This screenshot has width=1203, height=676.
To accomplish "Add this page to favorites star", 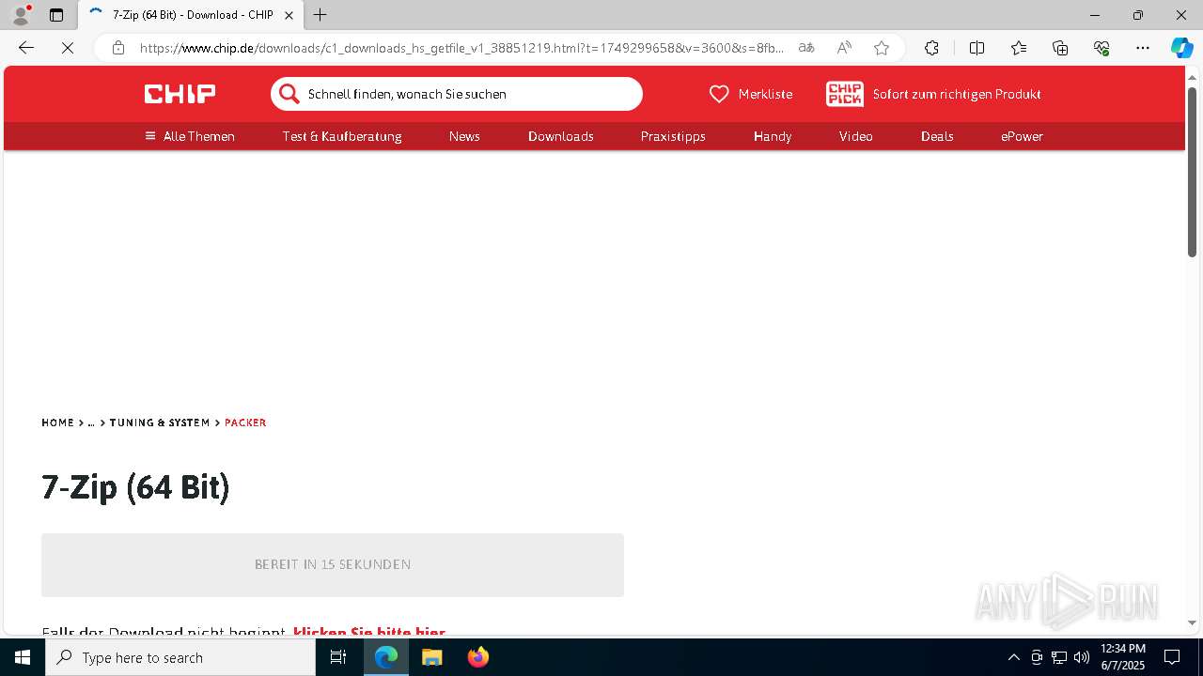I will click(x=882, y=48).
